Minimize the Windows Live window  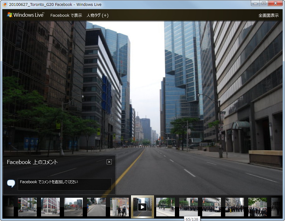(255, 3)
